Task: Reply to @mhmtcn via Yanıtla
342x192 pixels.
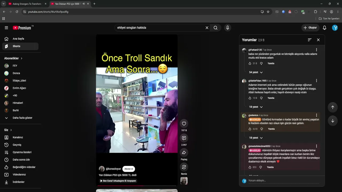Action: pyautogui.click(x=271, y=129)
